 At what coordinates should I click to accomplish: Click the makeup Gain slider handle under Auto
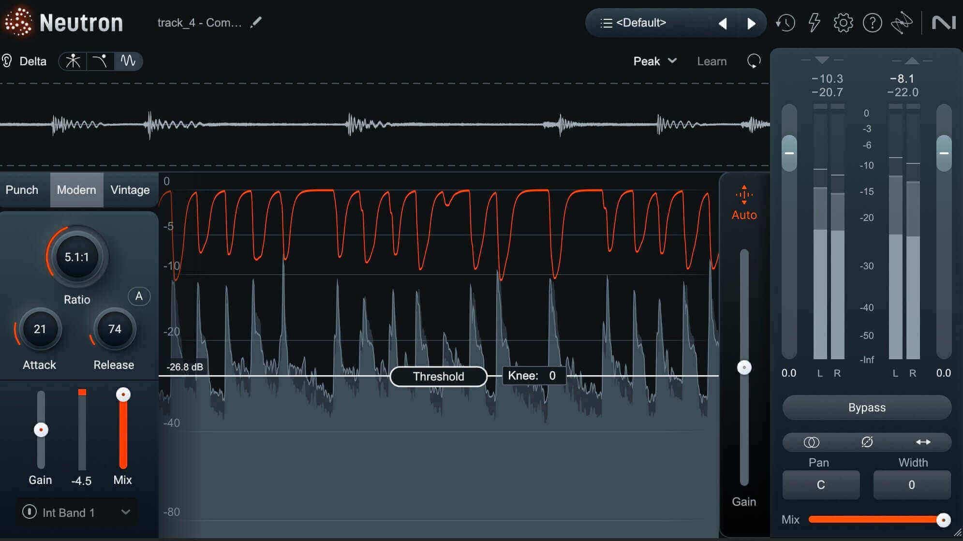tap(744, 367)
